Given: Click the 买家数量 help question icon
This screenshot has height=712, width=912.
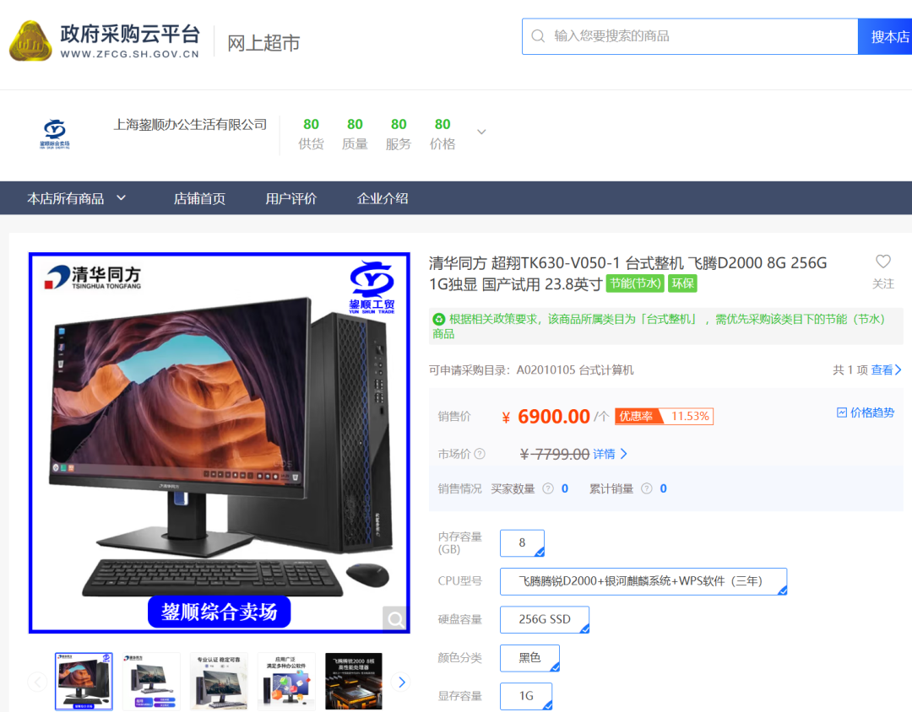Looking at the screenshot, I should pyautogui.click(x=548, y=488).
